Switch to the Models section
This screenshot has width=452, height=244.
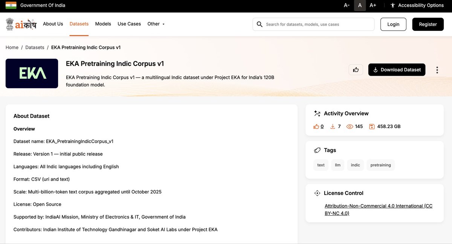103,24
